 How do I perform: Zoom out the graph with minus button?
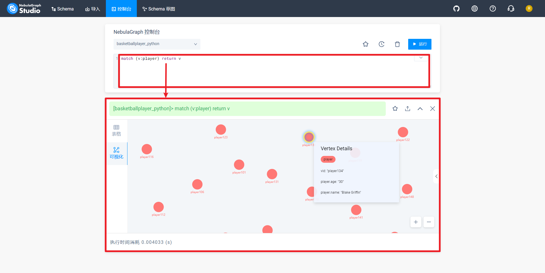click(x=429, y=222)
